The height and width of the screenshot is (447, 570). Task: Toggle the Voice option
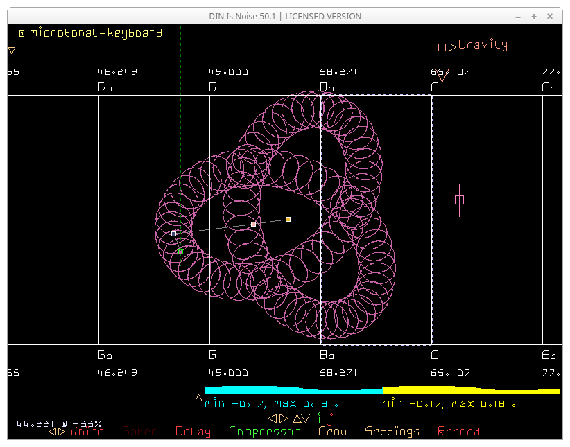(x=87, y=432)
